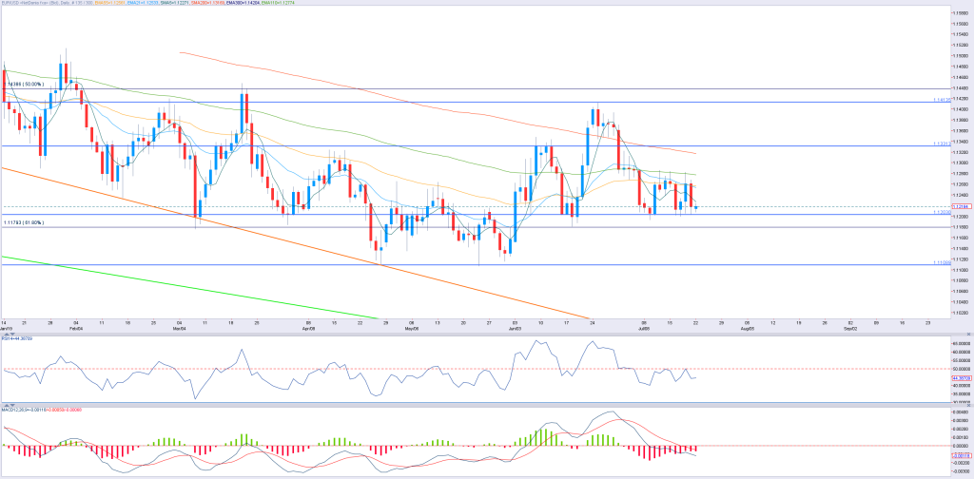Select the blue EMA21 legend entry

pos(143,3)
